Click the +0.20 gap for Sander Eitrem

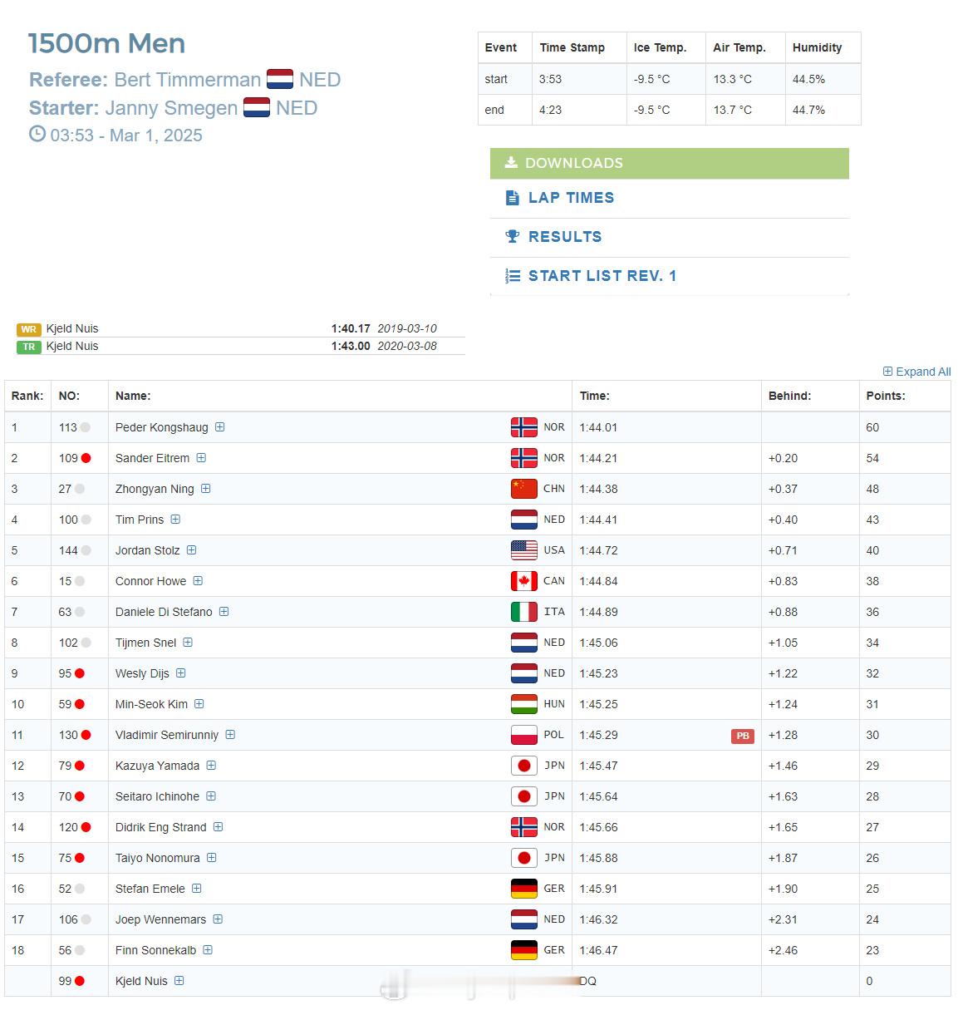[783, 458]
